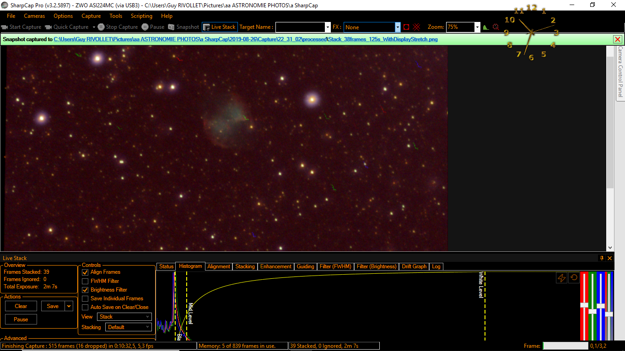Click the Quick Capture toolbar icon

(48, 27)
